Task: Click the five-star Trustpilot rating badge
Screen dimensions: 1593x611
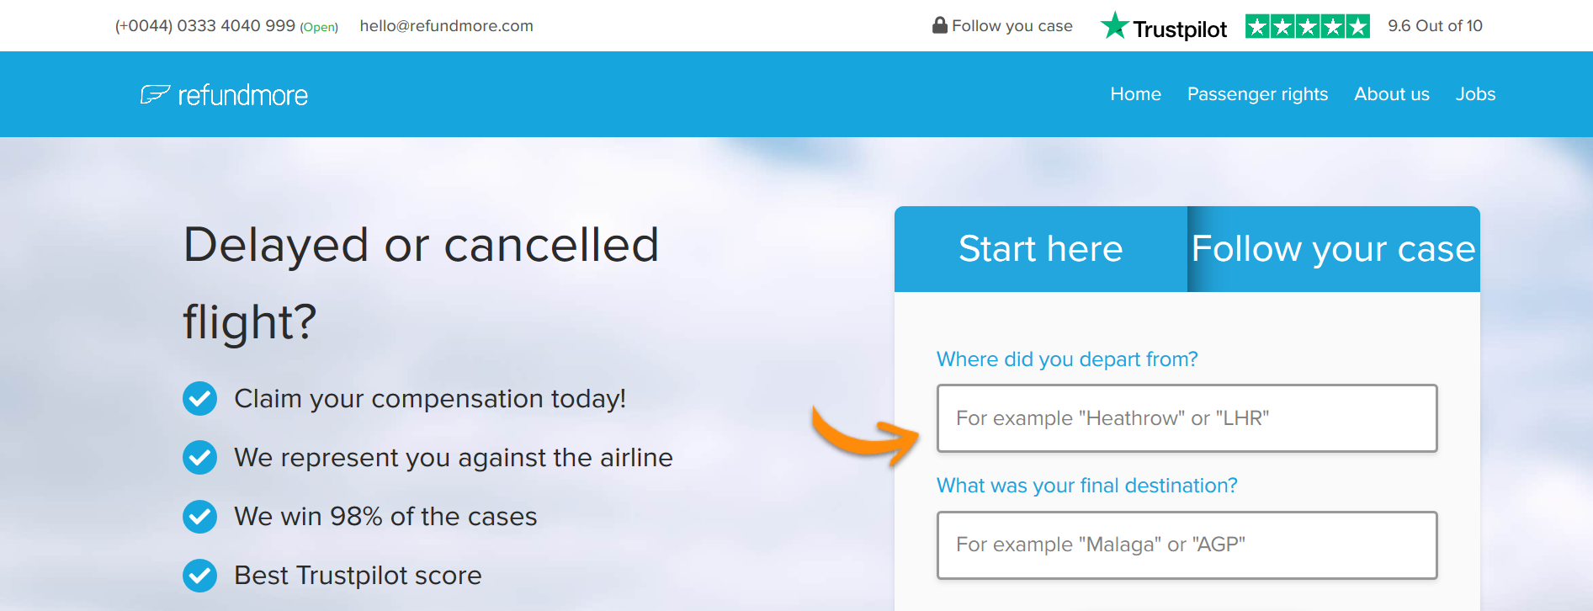Action: click(1307, 26)
